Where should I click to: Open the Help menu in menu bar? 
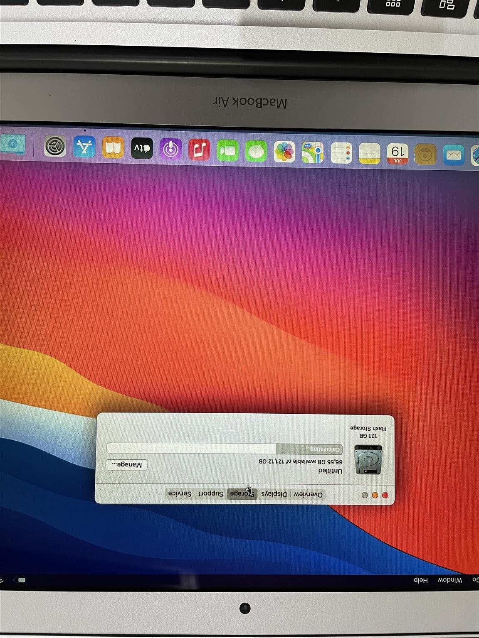coord(420,580)
